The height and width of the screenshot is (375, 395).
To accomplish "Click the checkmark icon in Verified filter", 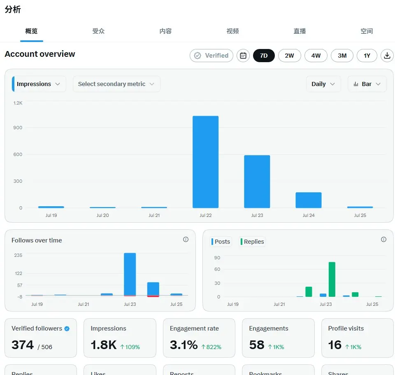I will [197, 56].
